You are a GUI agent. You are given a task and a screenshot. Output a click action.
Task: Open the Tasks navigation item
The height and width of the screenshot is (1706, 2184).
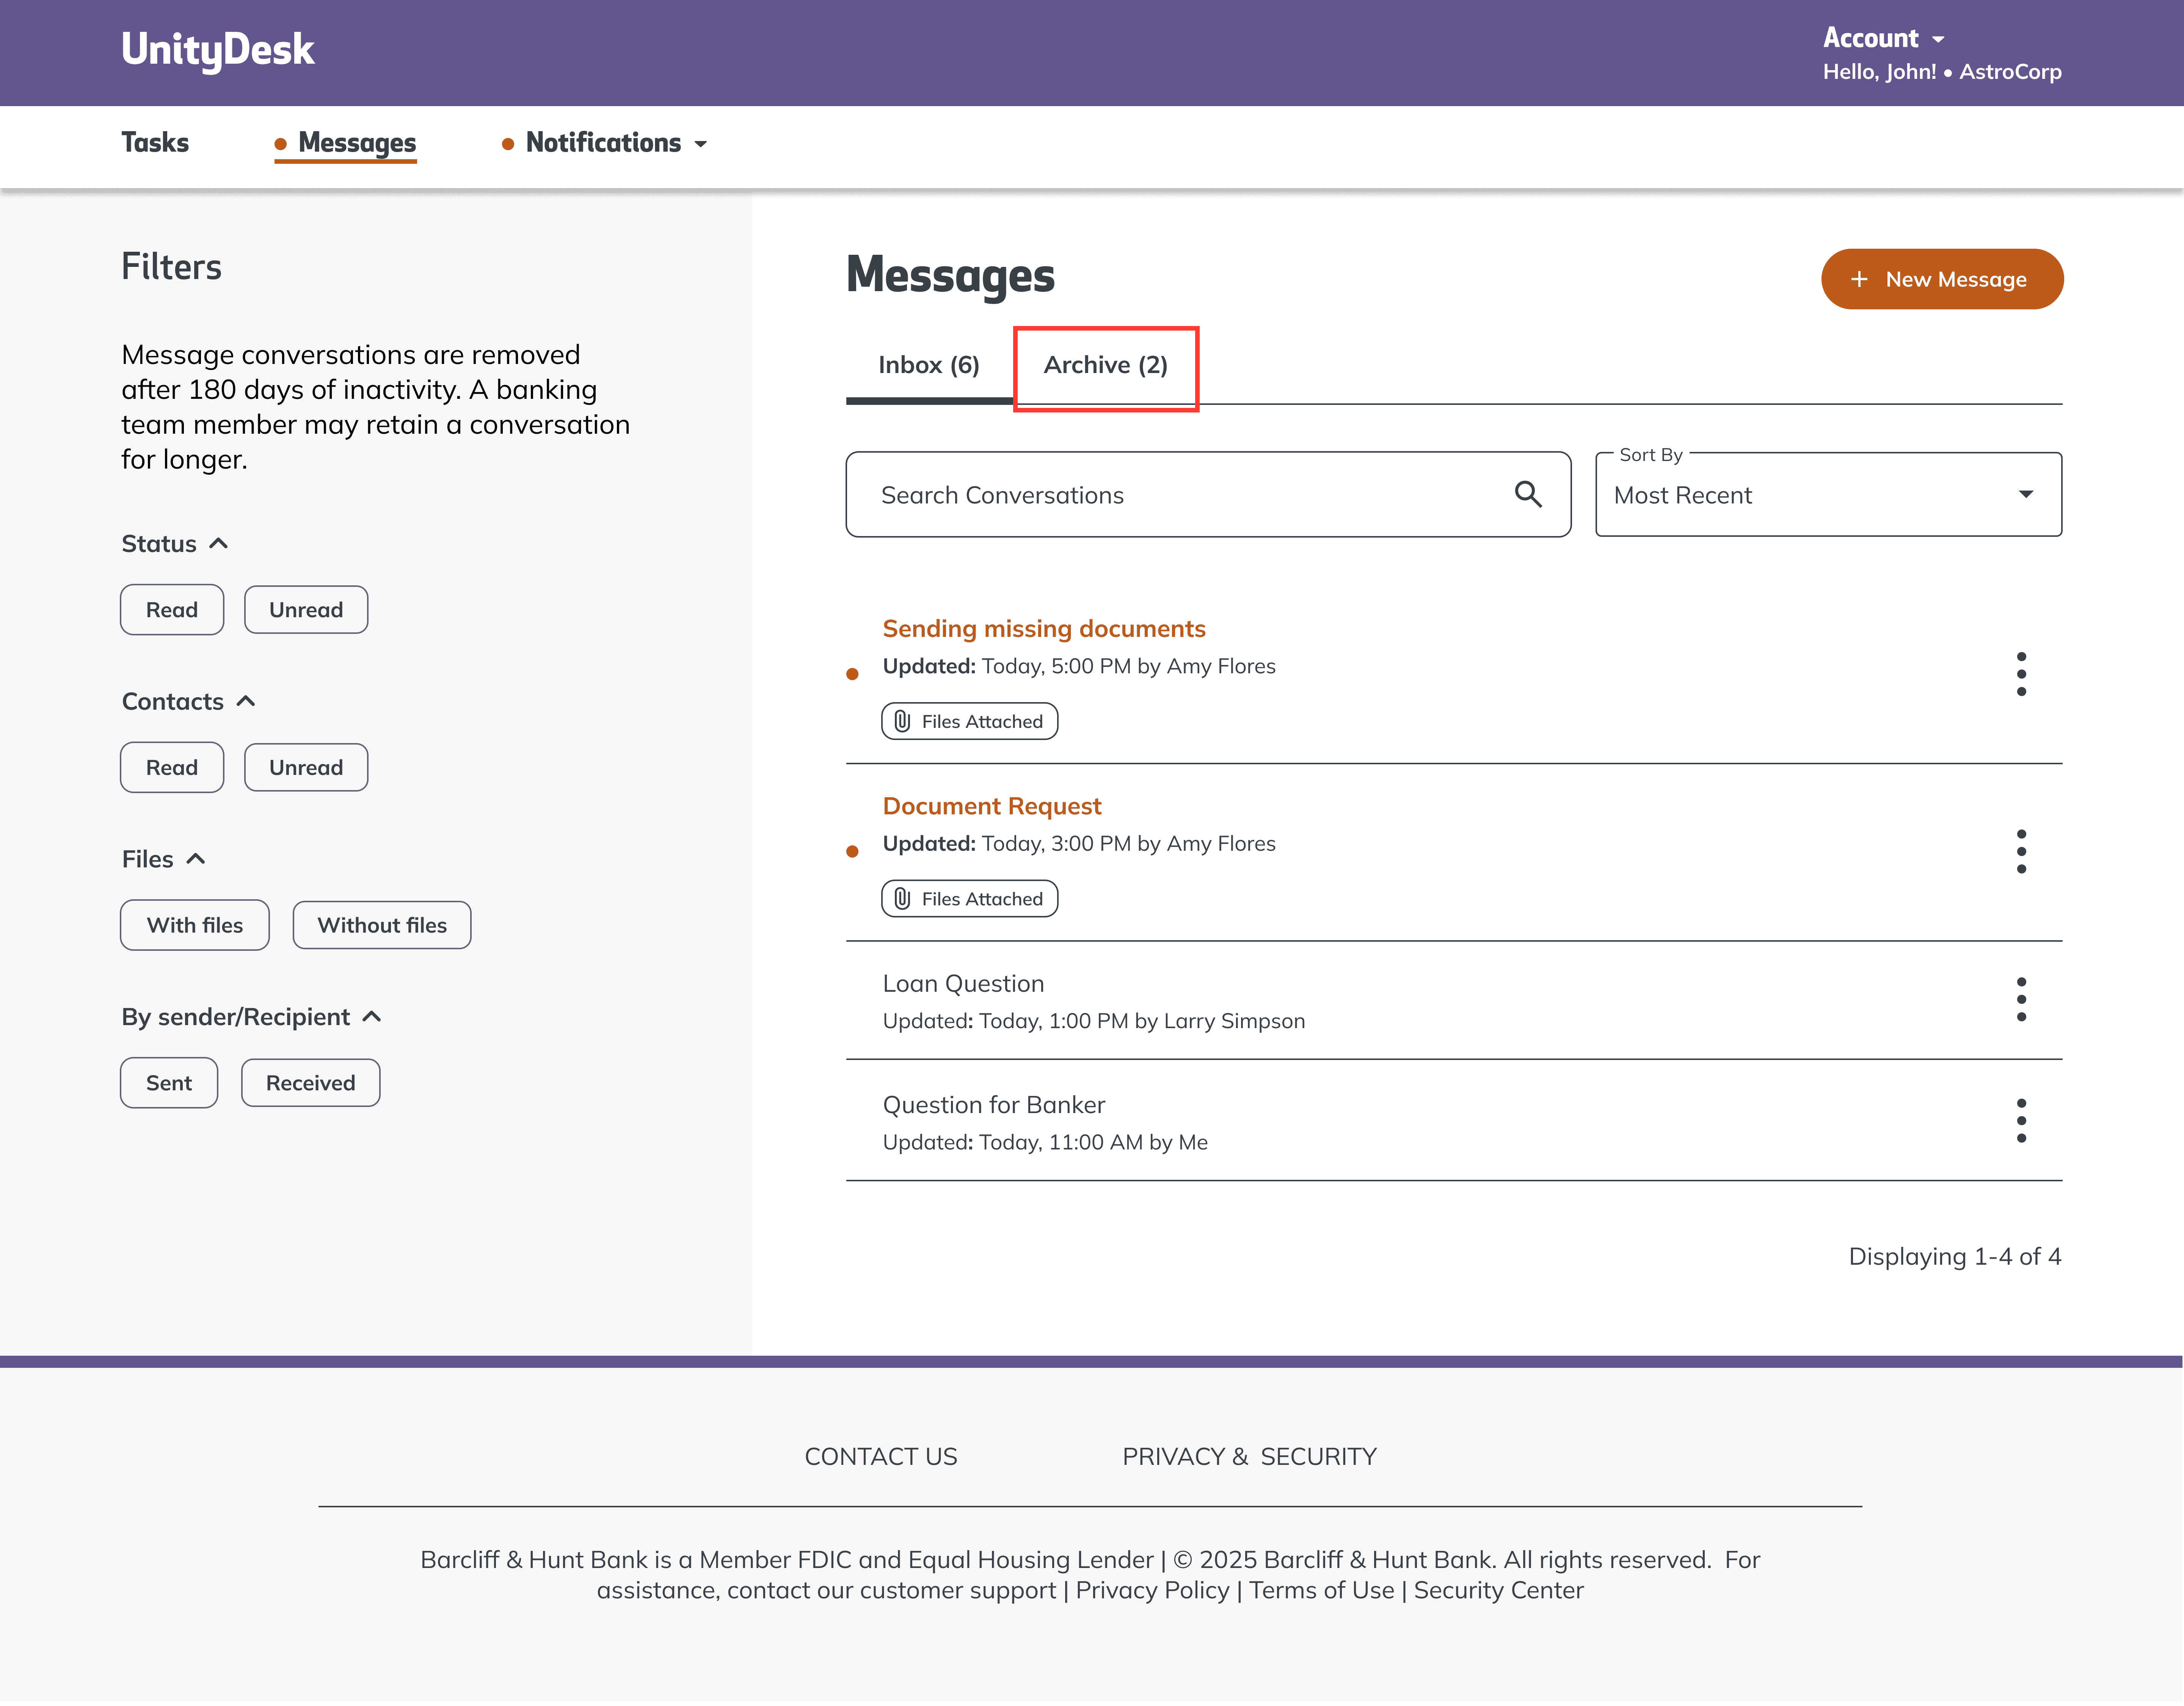click(155, 143)
